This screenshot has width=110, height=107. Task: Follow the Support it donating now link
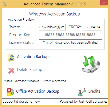(x=21, y=101)
